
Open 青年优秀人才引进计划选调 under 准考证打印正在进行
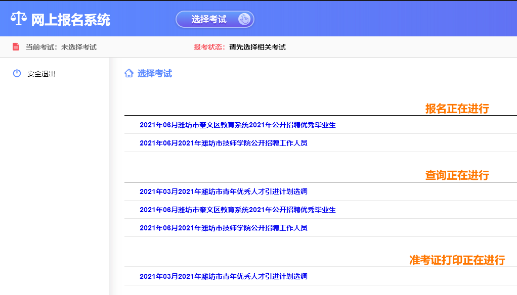[x=223, y=276]
